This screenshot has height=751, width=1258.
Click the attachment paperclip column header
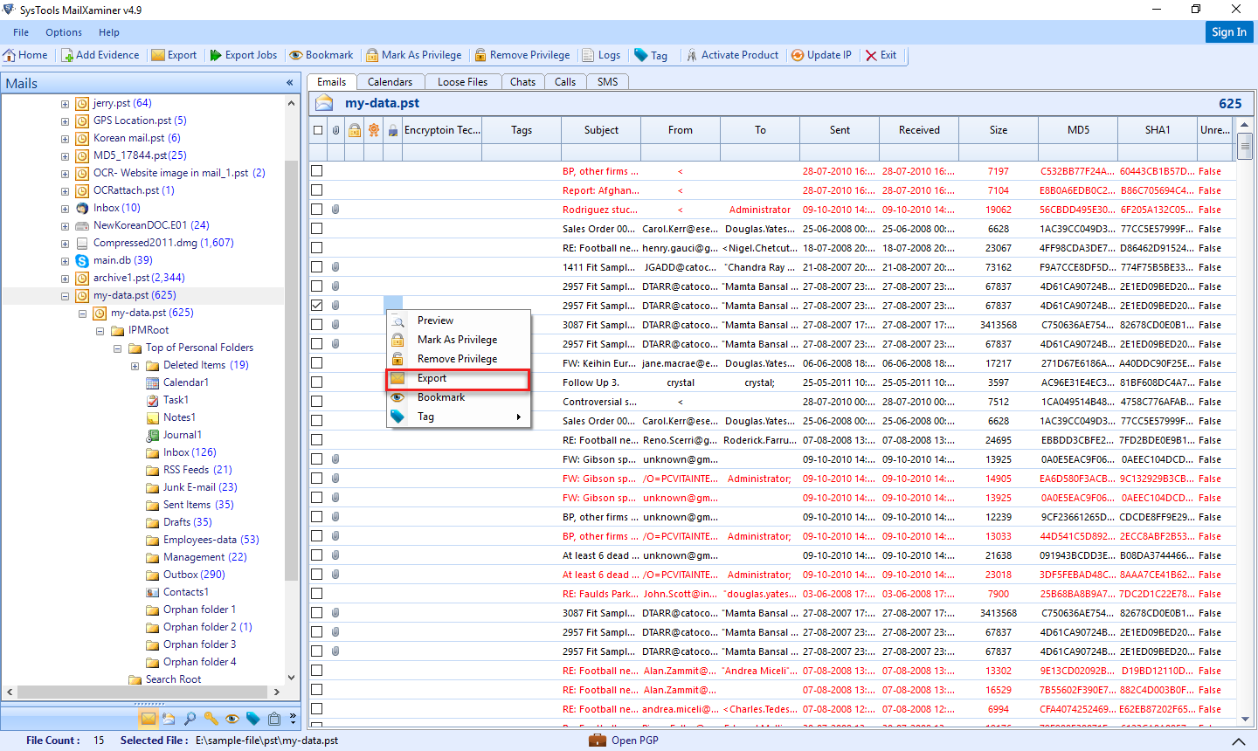[335, 130]
